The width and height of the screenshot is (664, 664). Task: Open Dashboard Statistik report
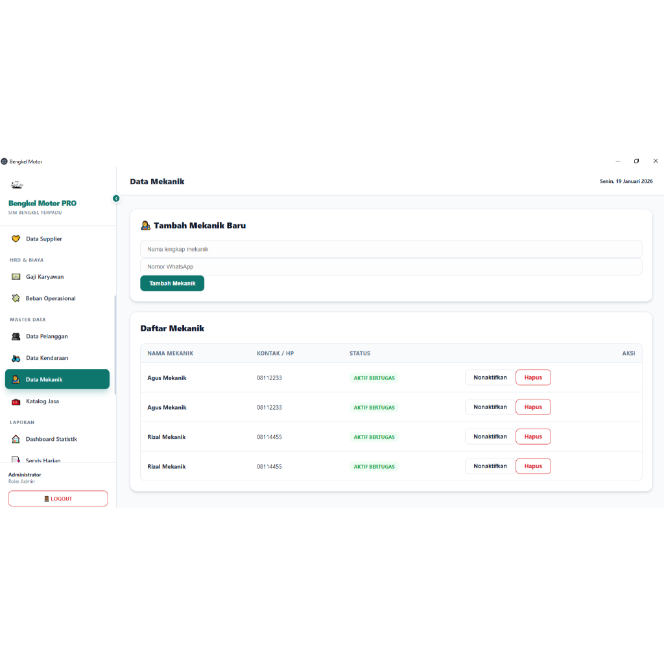pyautogui.click(x=57, y=439)
